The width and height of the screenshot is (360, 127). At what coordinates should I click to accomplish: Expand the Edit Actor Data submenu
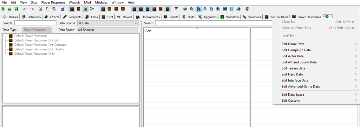316,56
